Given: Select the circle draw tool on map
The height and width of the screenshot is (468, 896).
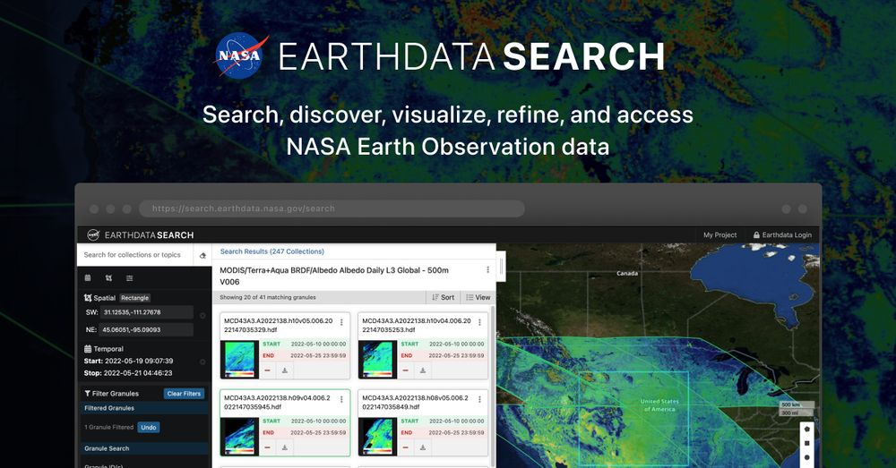Looking at the screenshot, I should (807, 457).
